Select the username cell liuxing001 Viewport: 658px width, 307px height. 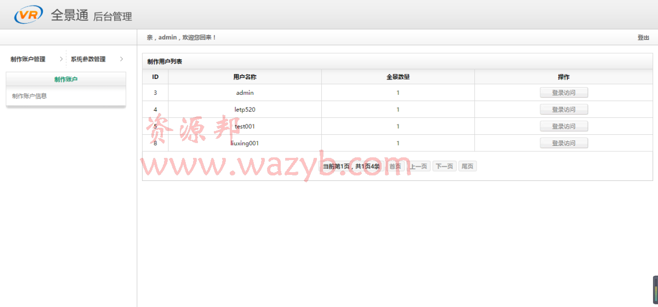tap(245, 143)
